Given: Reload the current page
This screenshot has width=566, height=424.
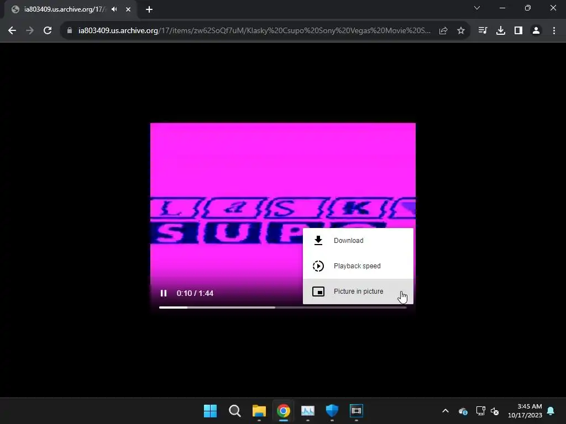Looking at the screenshot, I should coord(48,31).
